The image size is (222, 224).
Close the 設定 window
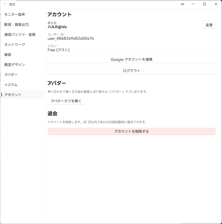(216, 4)
